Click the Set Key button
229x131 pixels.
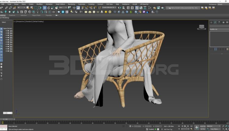(x=203, y=129)
